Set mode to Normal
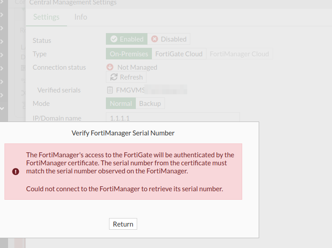332x248 pixels. click(121, 103)
